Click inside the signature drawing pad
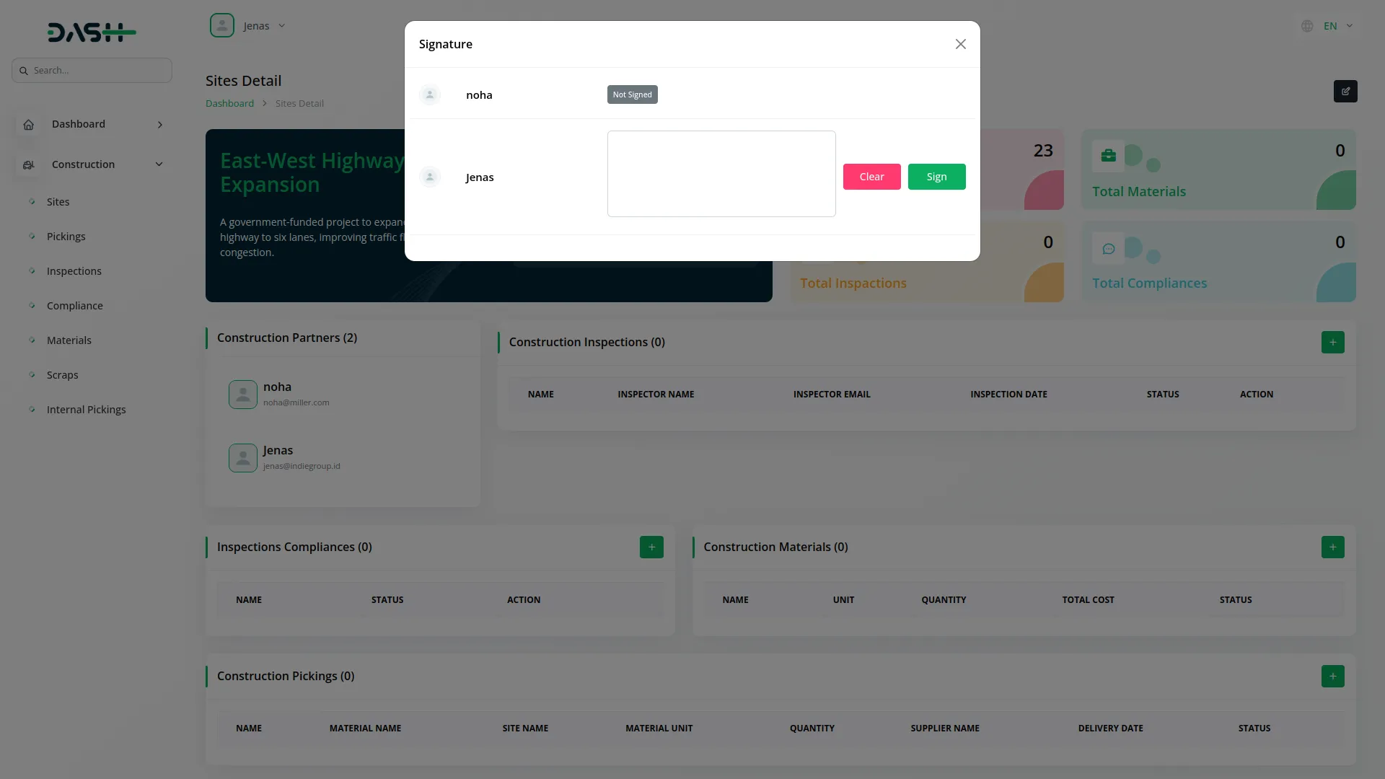Viewport: 1385px width, 779px height. (x=721, y=174)
